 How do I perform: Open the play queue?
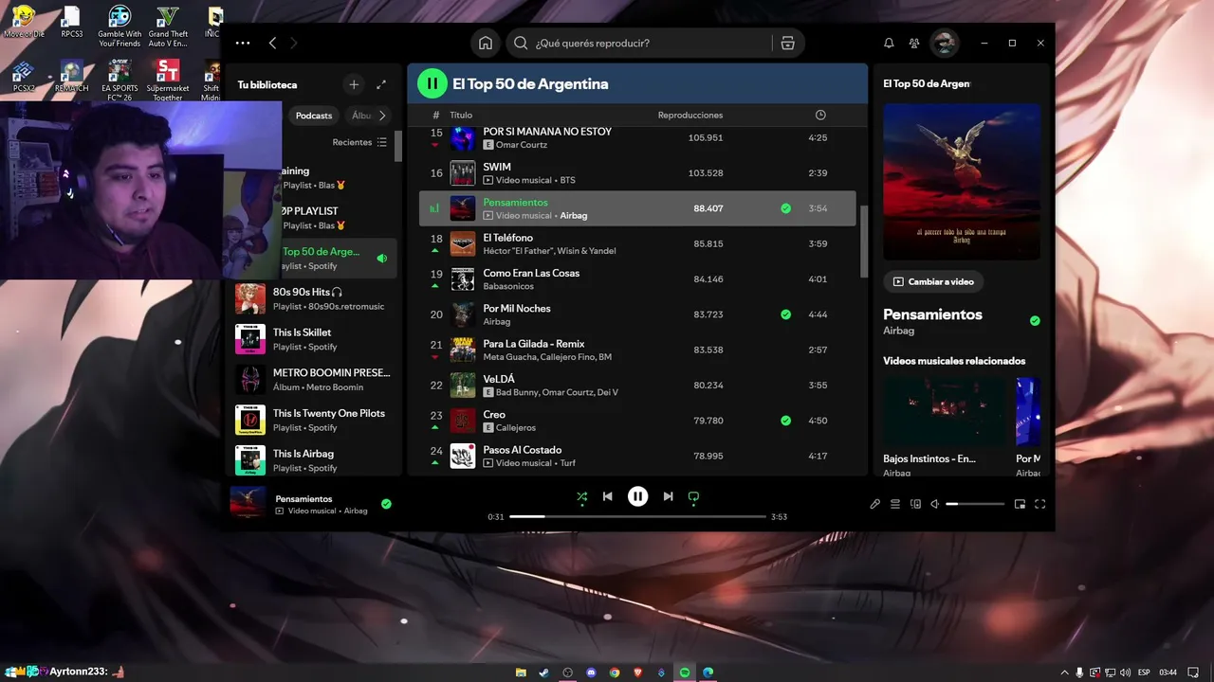[x=895, y=504]
